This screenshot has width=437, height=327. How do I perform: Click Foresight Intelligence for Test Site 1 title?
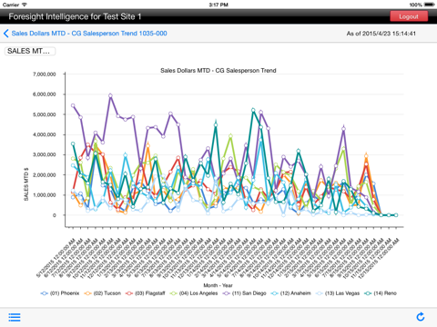[x=75, y=16]
